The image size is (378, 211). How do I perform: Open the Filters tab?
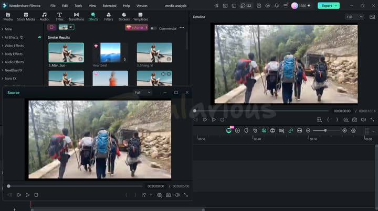point(109,17)
